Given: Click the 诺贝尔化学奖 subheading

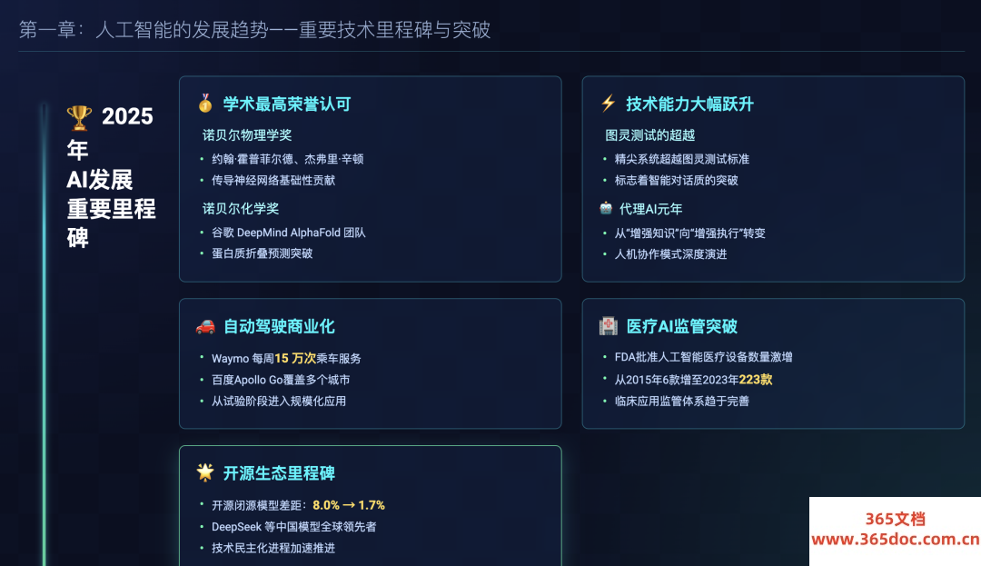Looking at the screenshot, I should (x=240, y=208).
